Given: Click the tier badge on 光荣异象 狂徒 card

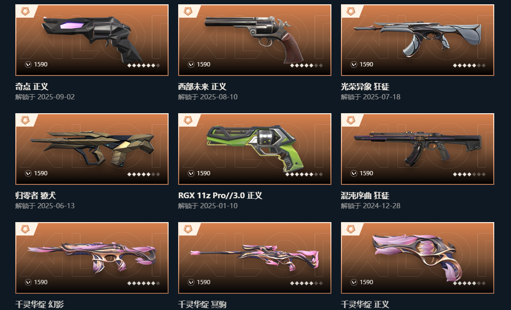Looking at the screenshot, I should 351,11.
